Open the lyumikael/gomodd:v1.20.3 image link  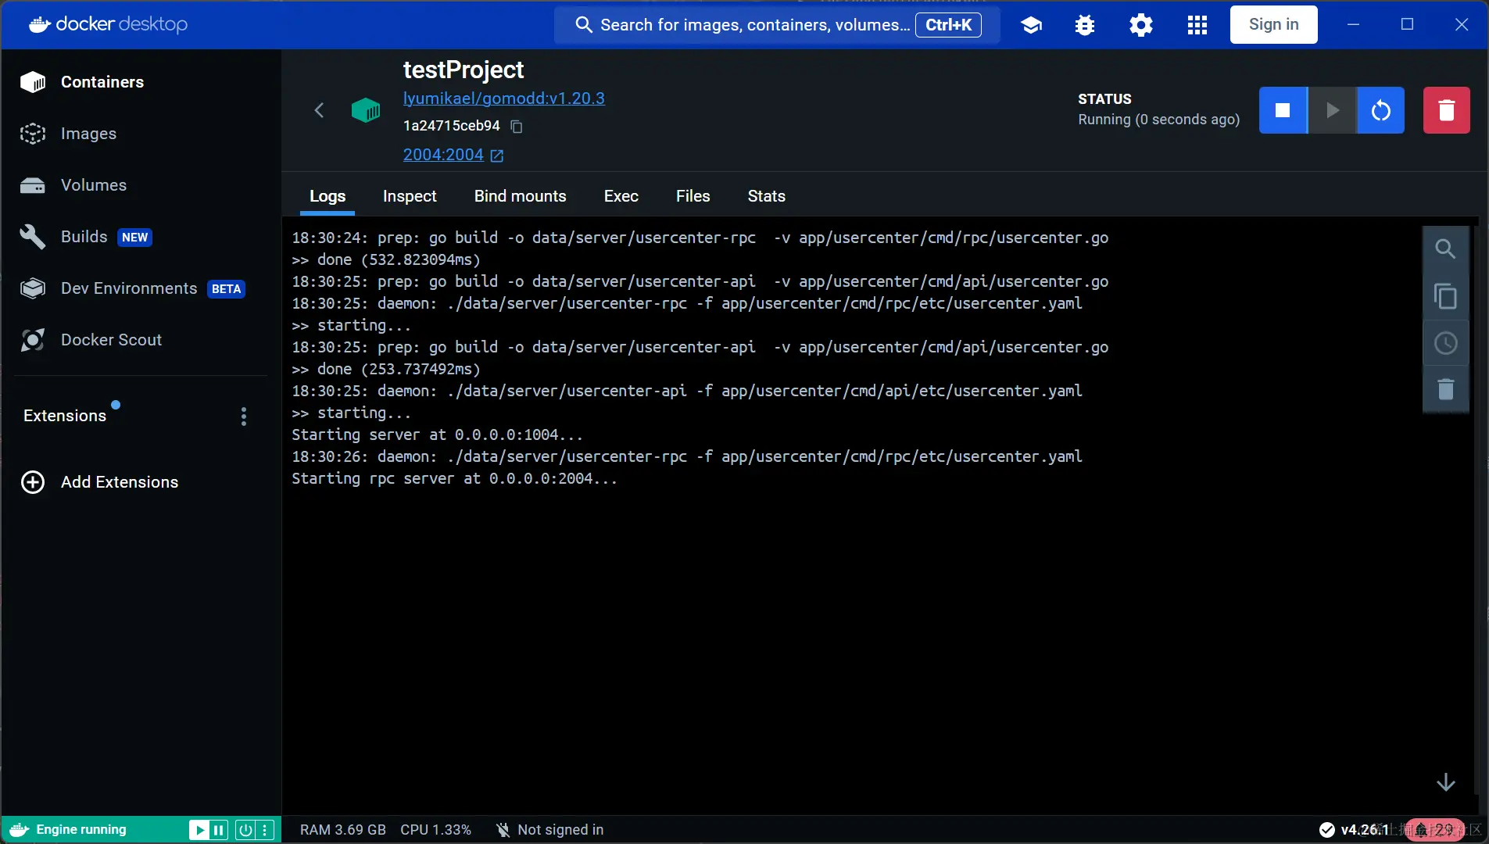click(x=504, y=98)
